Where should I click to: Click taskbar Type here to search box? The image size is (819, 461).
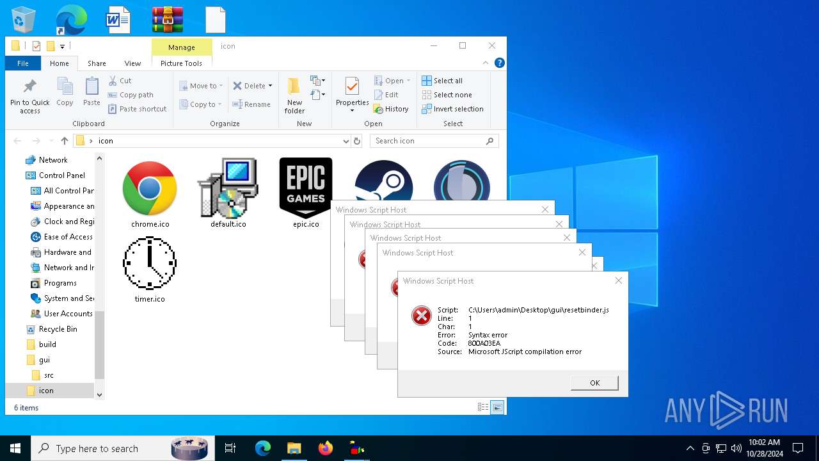[122, 448]
